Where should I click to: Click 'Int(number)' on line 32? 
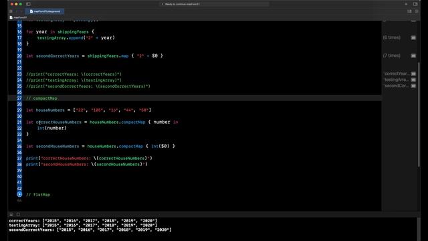click(52, 128)
